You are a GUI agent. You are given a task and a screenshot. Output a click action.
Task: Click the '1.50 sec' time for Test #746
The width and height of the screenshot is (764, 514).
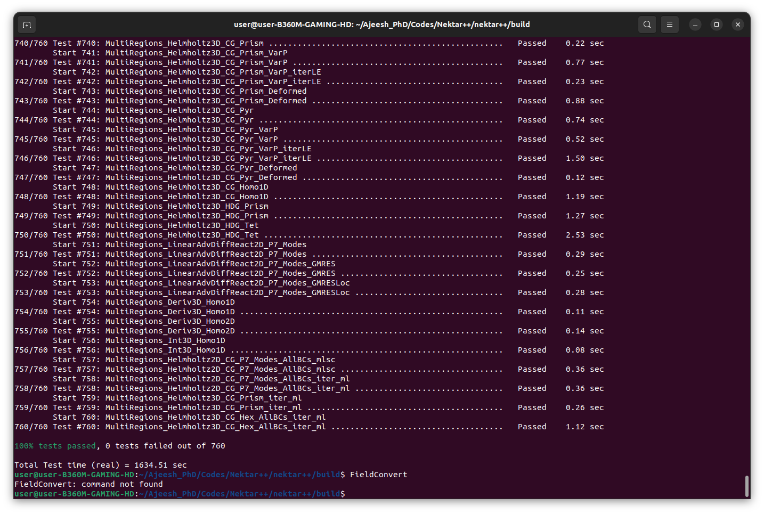click(584, 158)
